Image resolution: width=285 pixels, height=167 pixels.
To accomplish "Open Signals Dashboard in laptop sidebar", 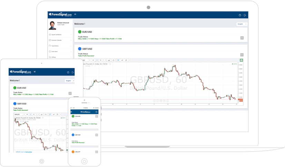I will tap(60, 35).
